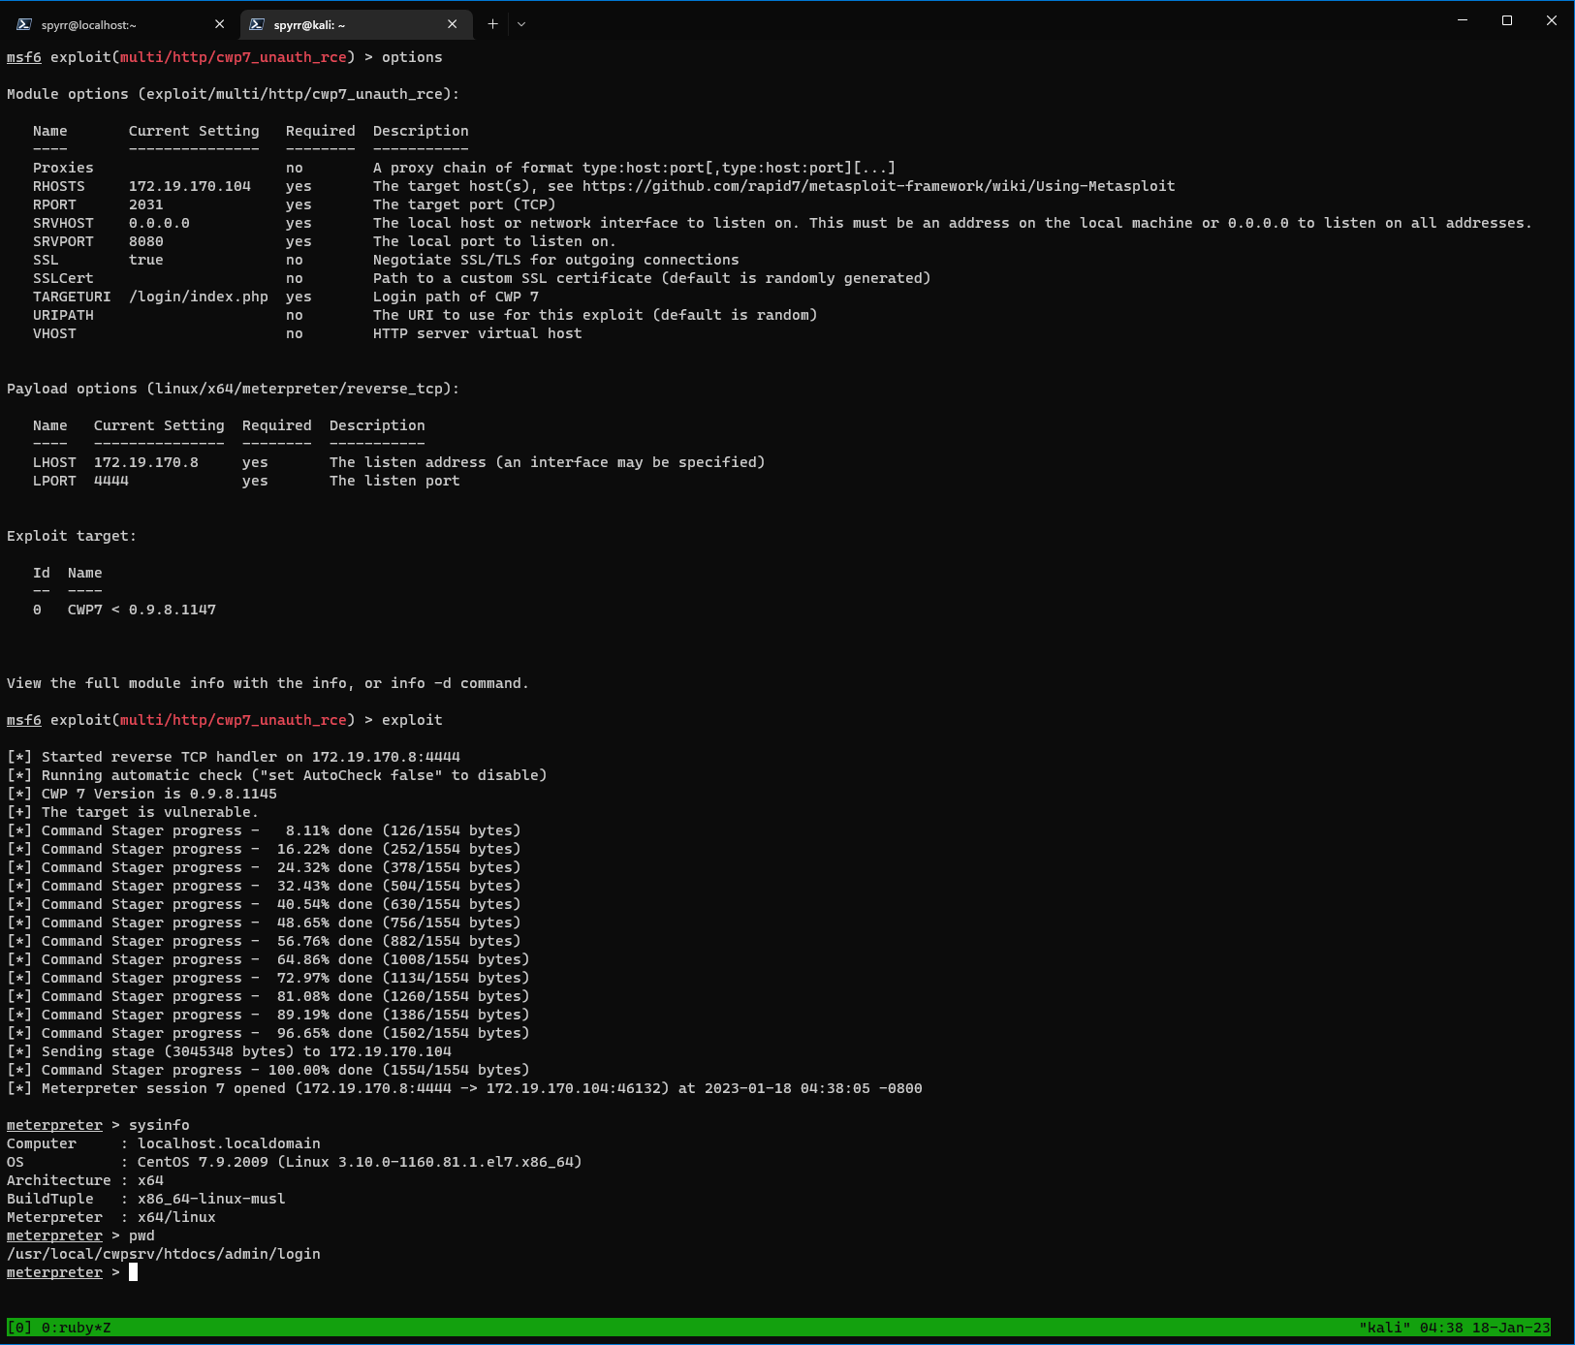Click Computer value localhost.localdomain
This screenshot has width=1575, height=1345.
coord(229,1143)
